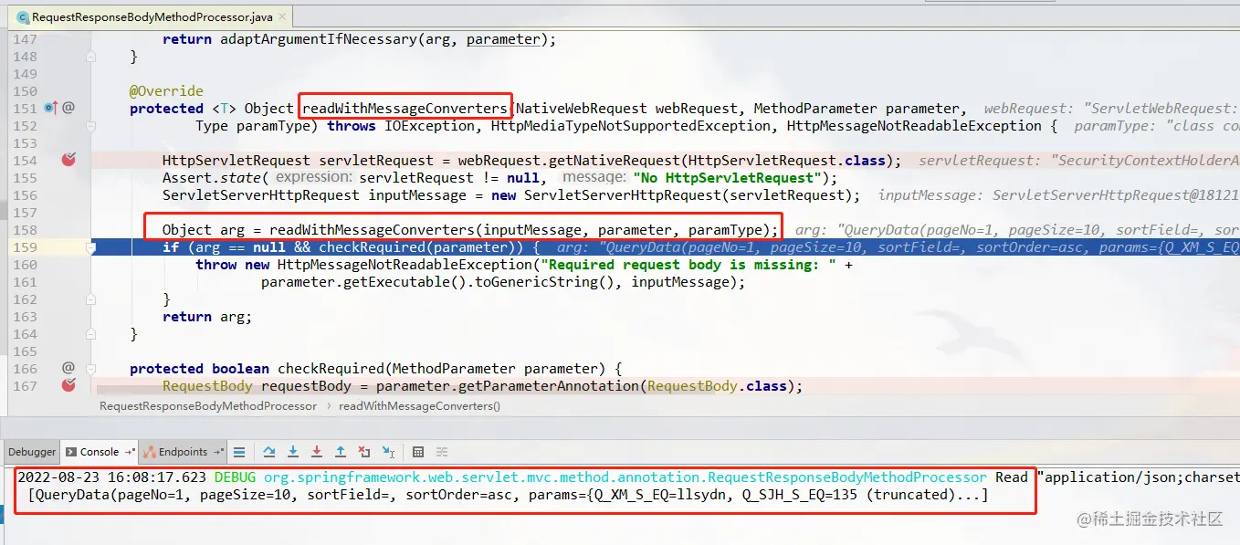The width and height of the screenshot is (1240, 545).
Task: Click the Trace Current Stream Chain icon
Action: (442, 452)
